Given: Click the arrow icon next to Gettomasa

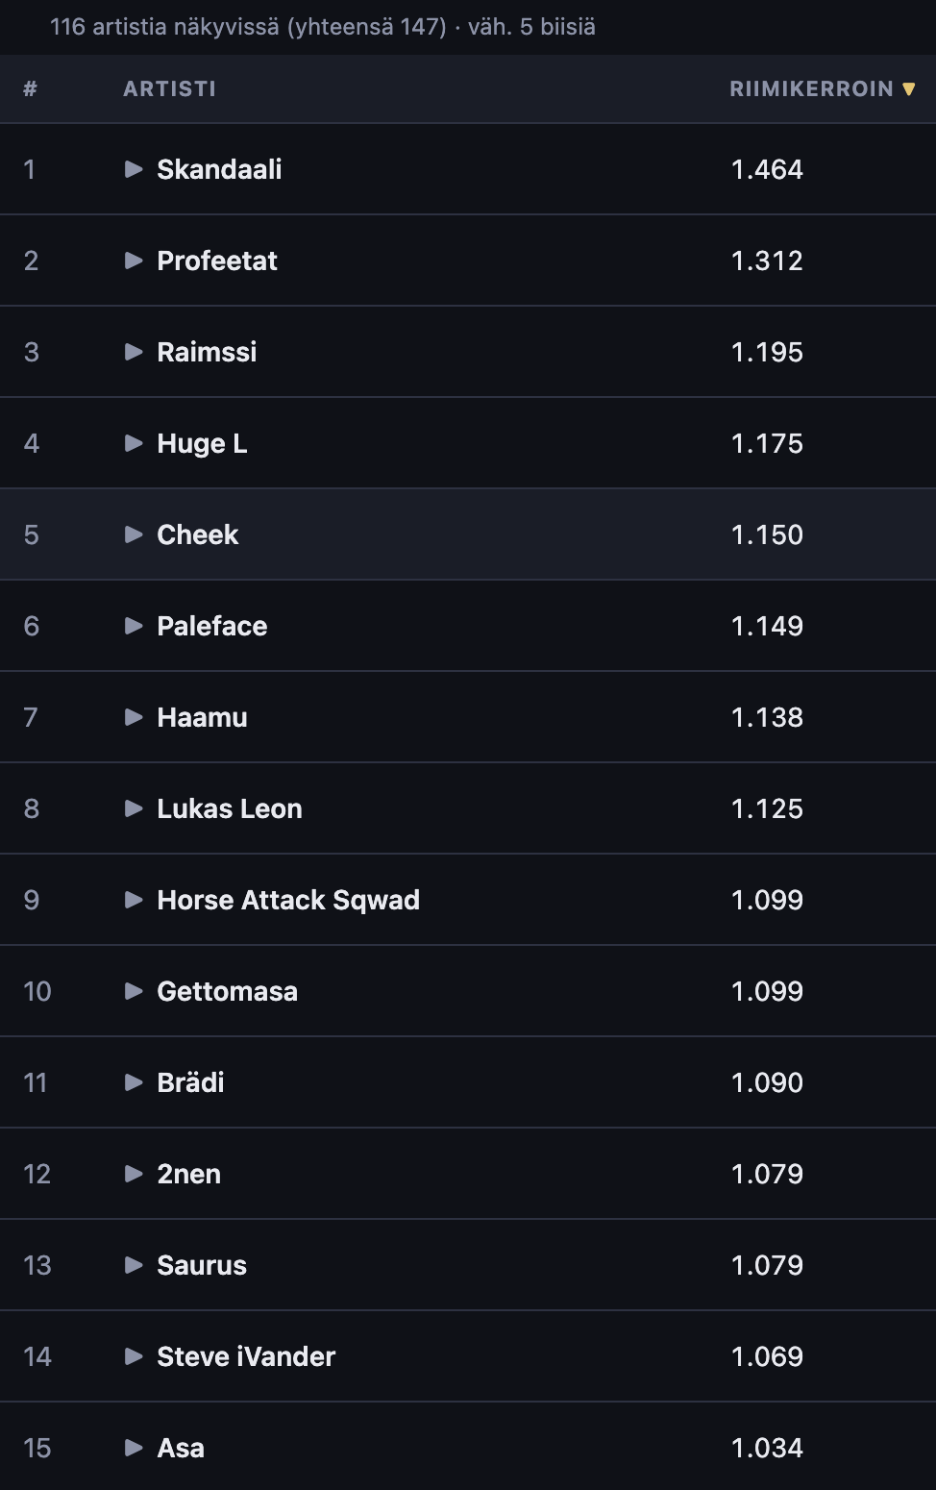Looking at the screenshot, I should pos(134,991).
